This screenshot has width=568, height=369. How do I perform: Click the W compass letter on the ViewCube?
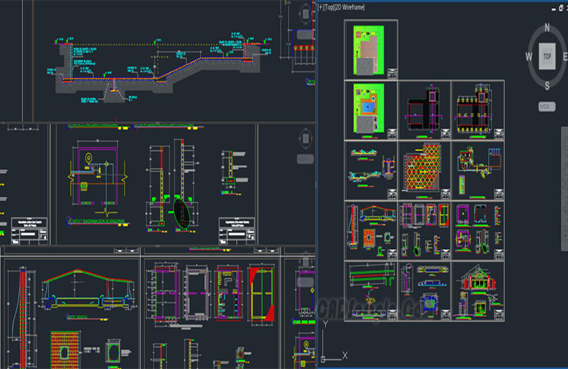pyautogui.click(x=529, y=57)
